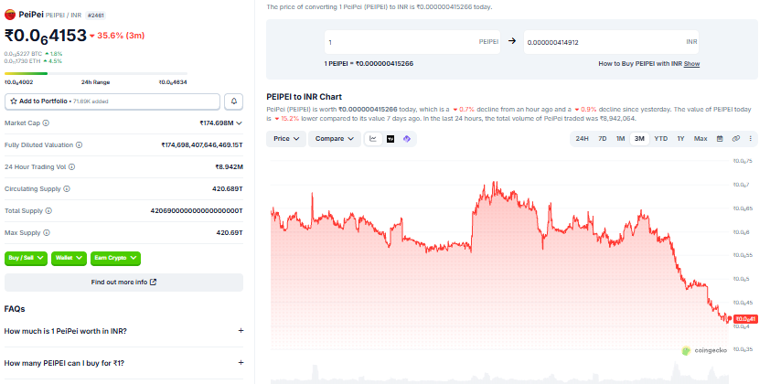Click the Show link for How to Buy
The height and width of the screenshot is (384, 770).
691,64
